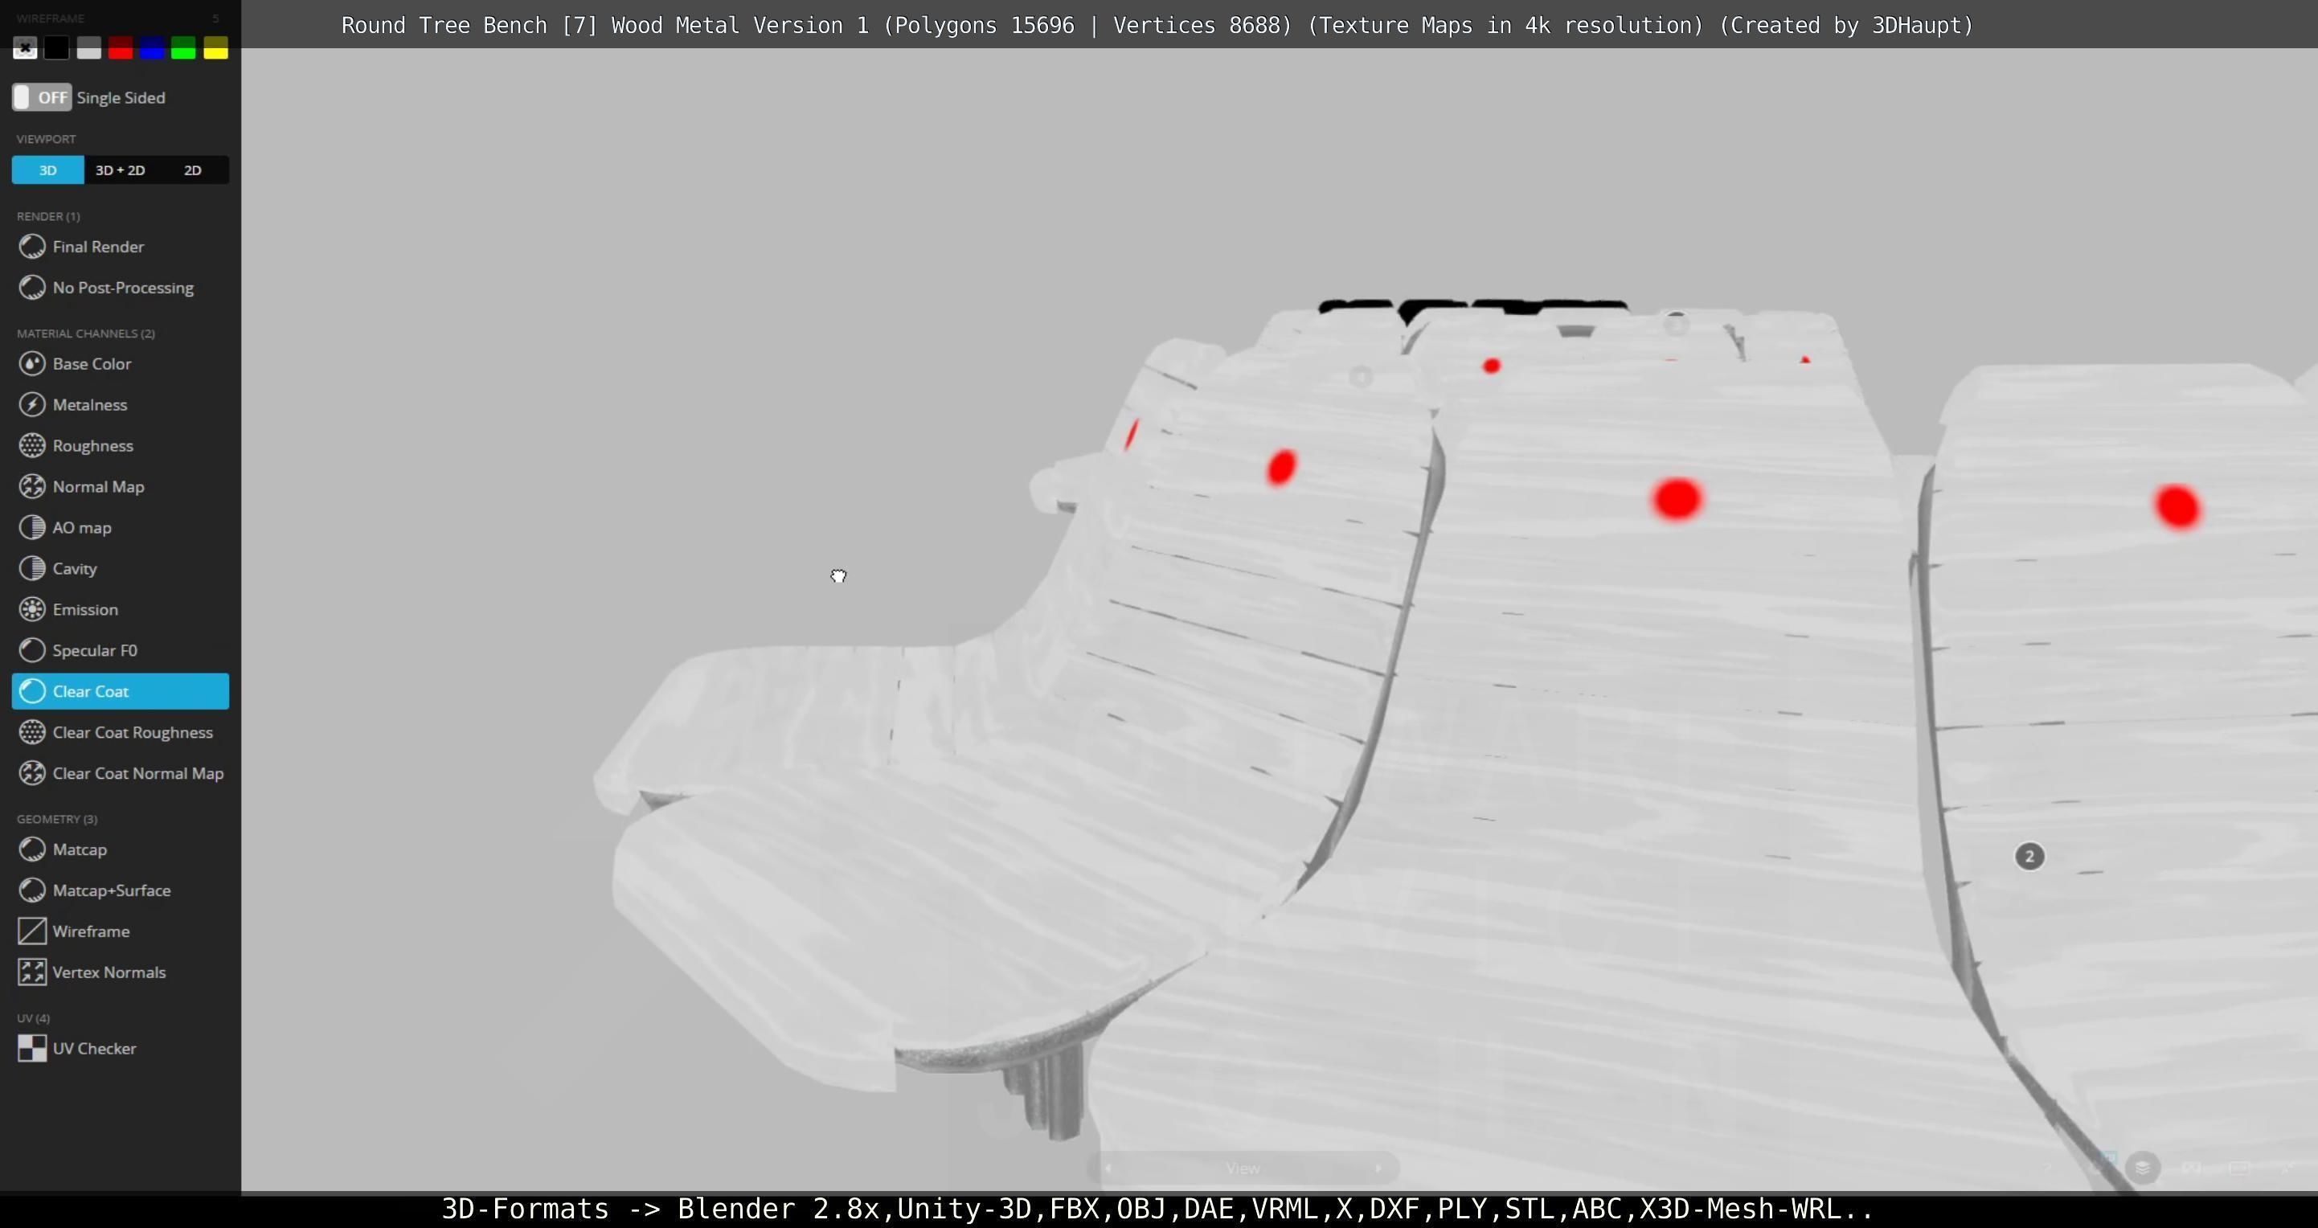Display the Normal Map channel
Viewport: 2318px width, 1228px height.
point(98,487)
